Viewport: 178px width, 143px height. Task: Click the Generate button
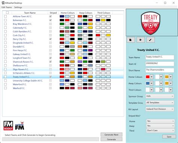(112, 139)
